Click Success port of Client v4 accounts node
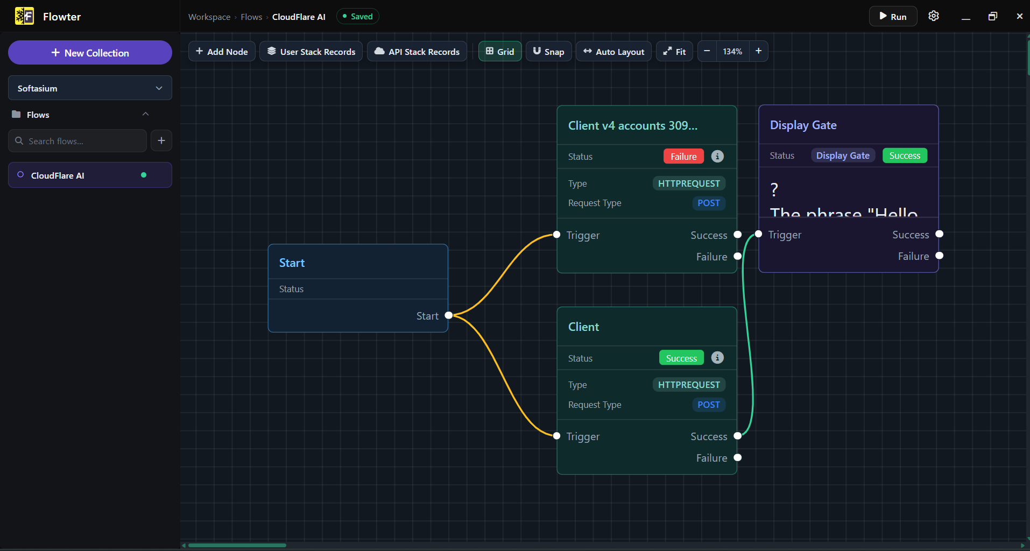1030x551 pixels. coord(738,235)
